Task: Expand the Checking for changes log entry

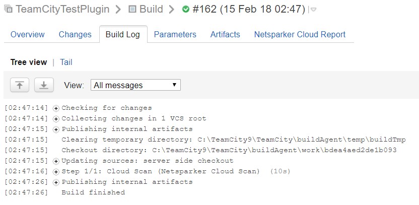Action: tap(56, 108)
